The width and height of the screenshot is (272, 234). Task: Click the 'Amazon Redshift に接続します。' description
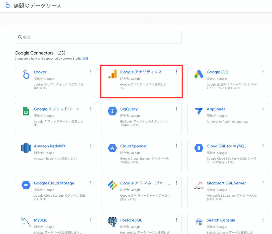[56, 159]
